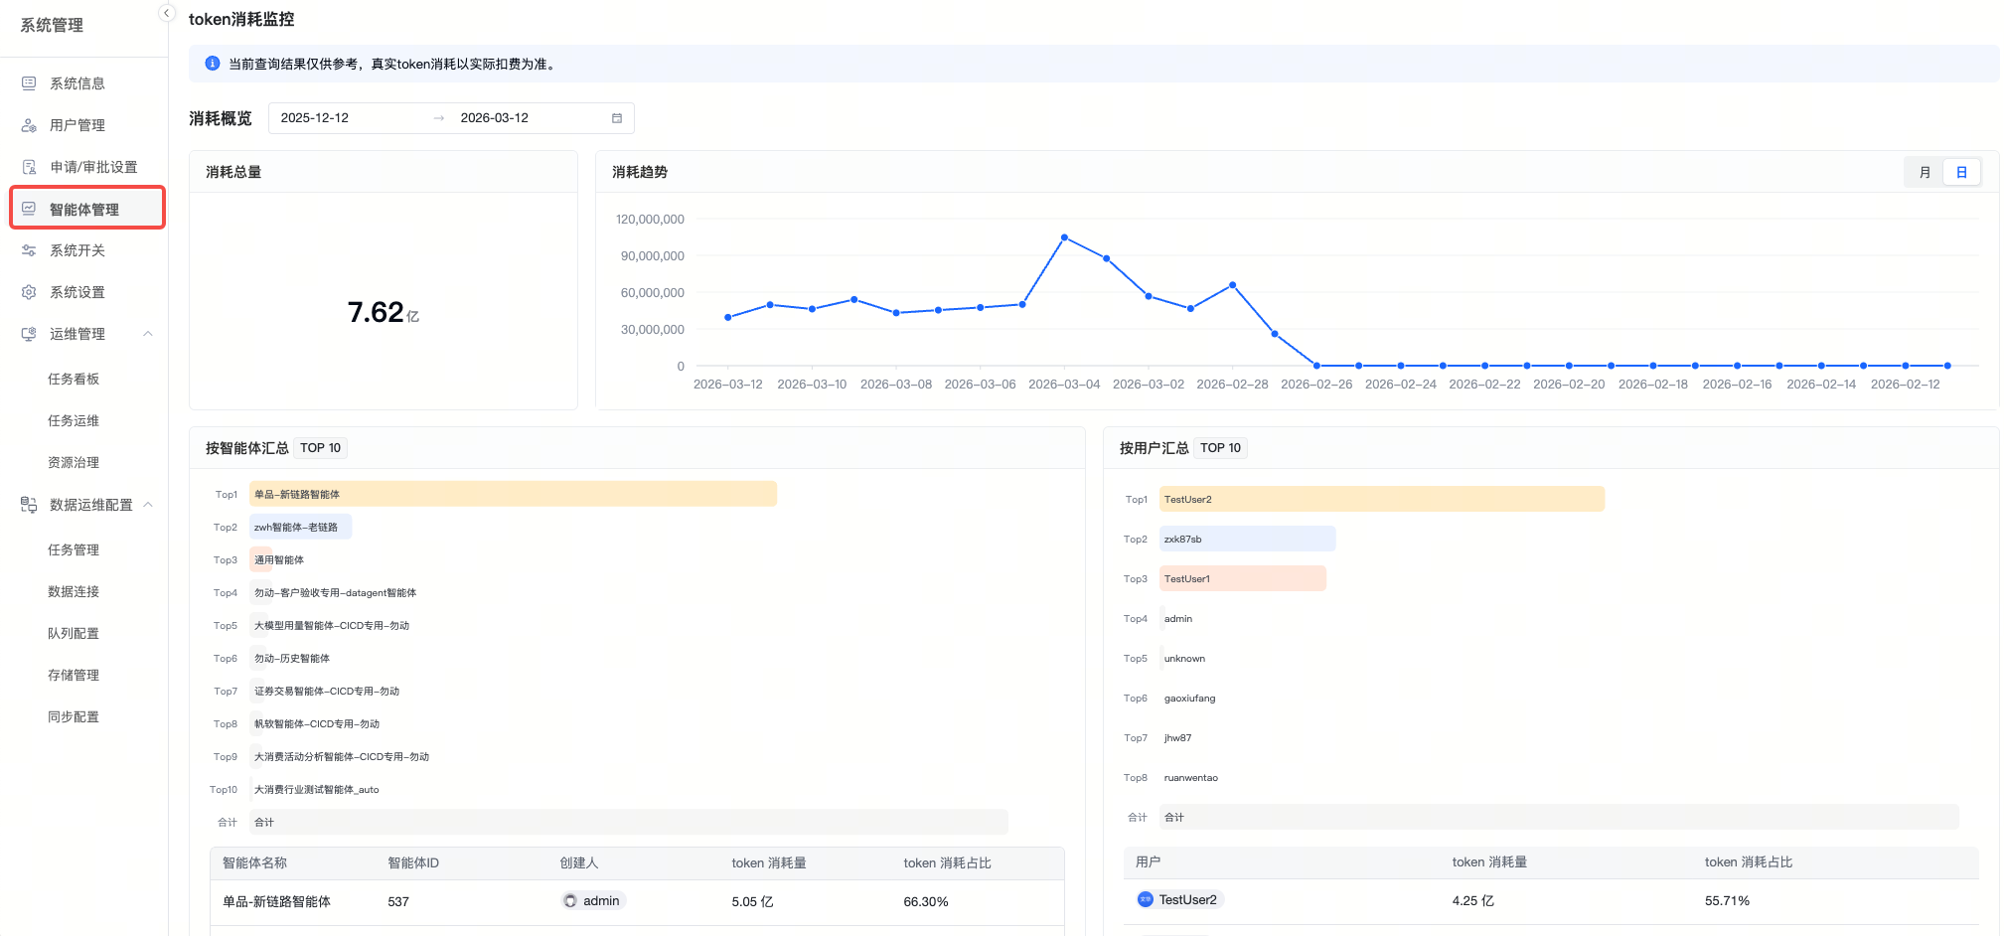This screenshot has height=936, width=2004.
Task: Collapse the 运维管理 menu group
Action: 148,334
